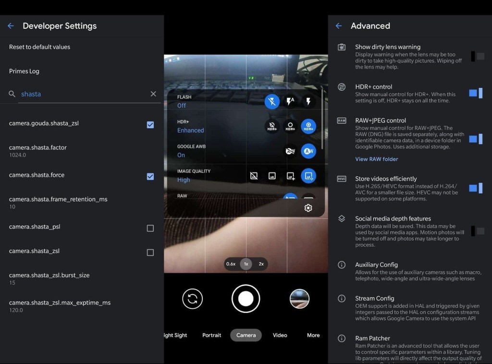Open camera settings gear icon
The image size is (492, 364).
click(x=308, y=208)
